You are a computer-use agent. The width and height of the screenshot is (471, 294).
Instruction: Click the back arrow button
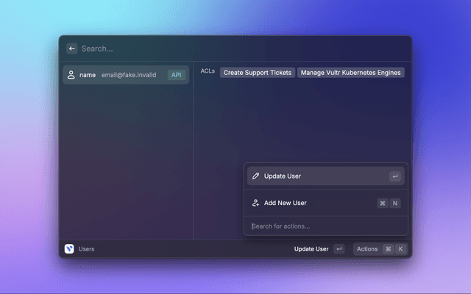pyautogui.click(x=72, y=49)
